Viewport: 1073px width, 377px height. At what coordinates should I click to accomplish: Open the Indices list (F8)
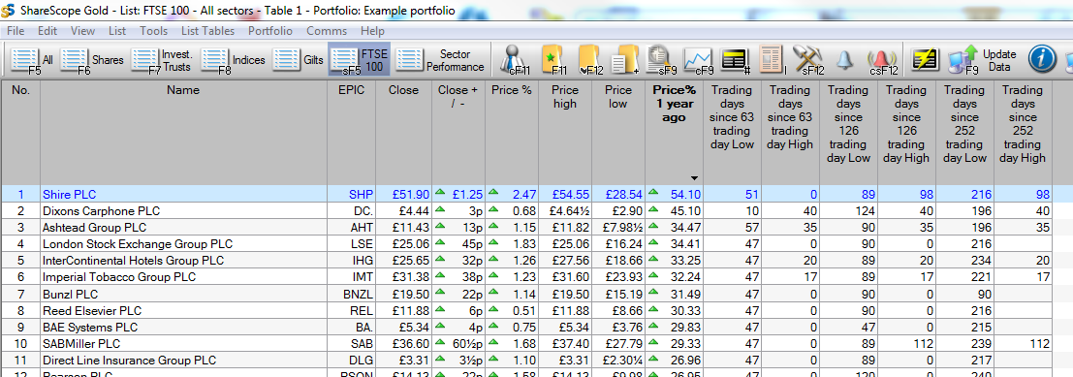234,60
